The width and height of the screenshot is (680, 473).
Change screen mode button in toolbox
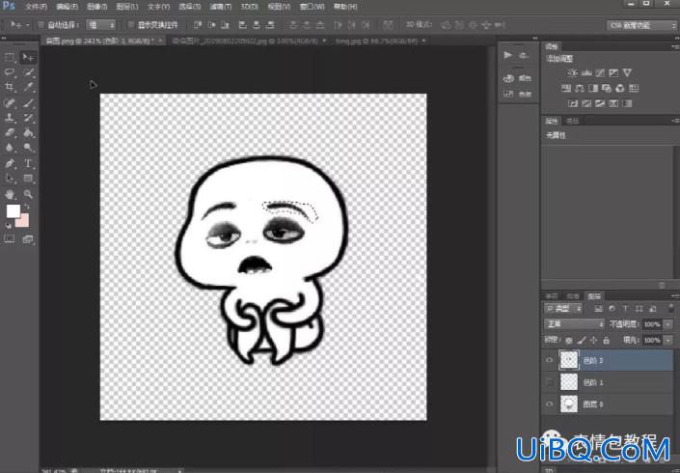coord(28,239)
